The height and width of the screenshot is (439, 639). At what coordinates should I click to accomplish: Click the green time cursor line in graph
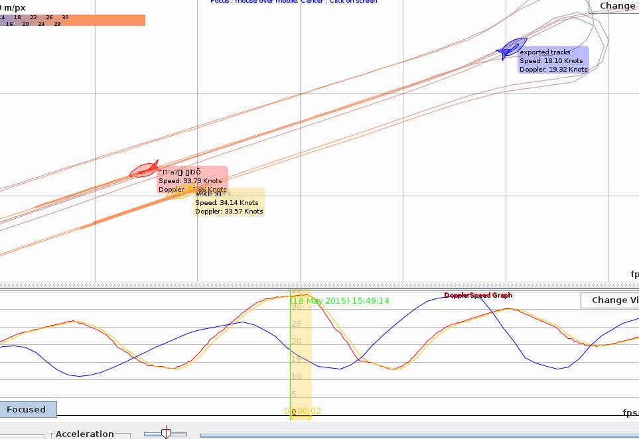291,358
